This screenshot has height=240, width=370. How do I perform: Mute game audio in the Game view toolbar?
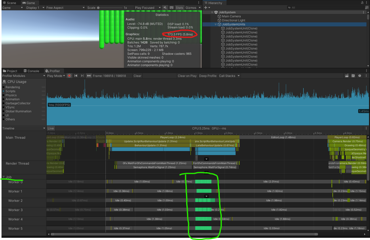click(x=165, y=8)
